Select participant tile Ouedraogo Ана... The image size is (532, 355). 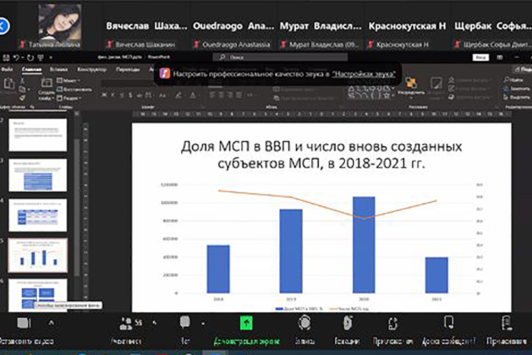coord(234,26)
